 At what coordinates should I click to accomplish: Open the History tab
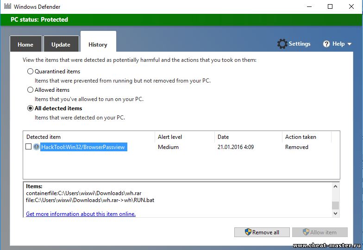98,42
